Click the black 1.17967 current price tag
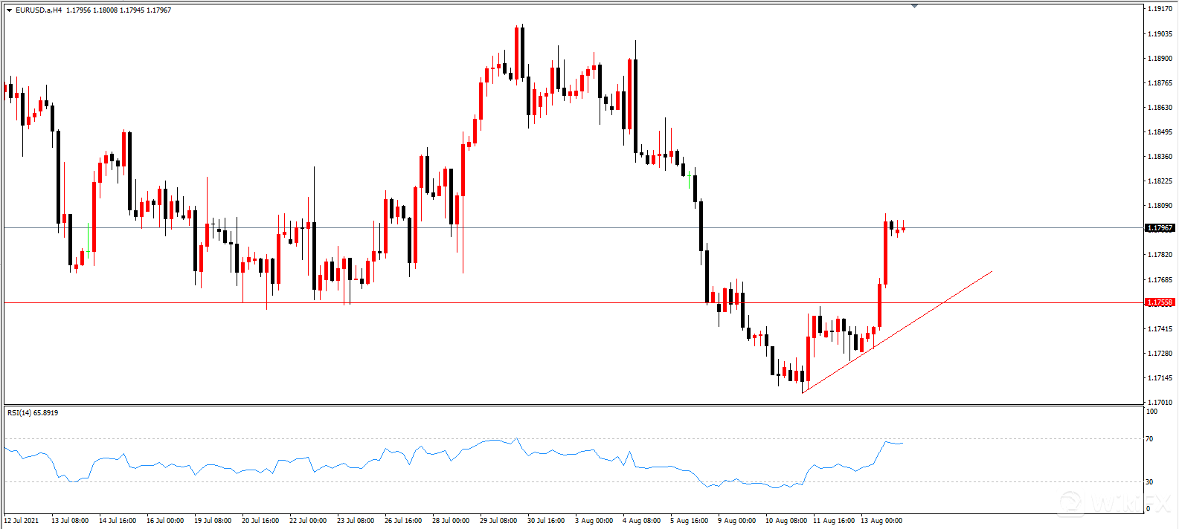Image resolution: width=1179 pixels, height=529 pixels. [1159, 228]
